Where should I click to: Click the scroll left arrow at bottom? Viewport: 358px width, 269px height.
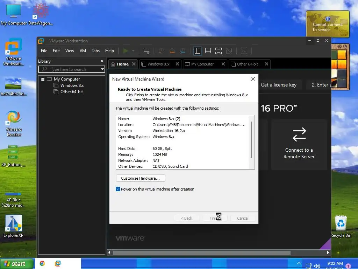(109, 253)
